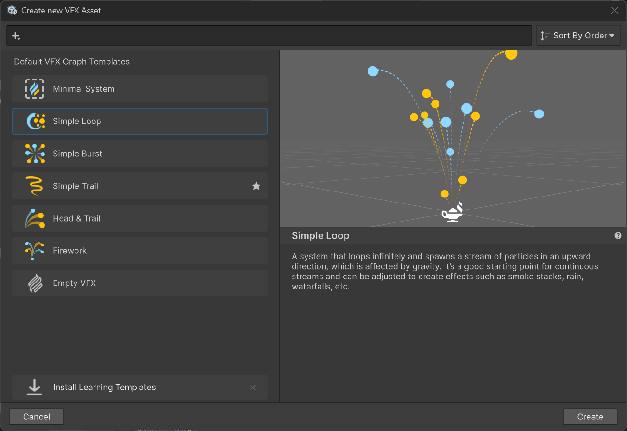Click the Minimal System template icon
The height and width of the screenshot is (431, 627).
[35, 89]
